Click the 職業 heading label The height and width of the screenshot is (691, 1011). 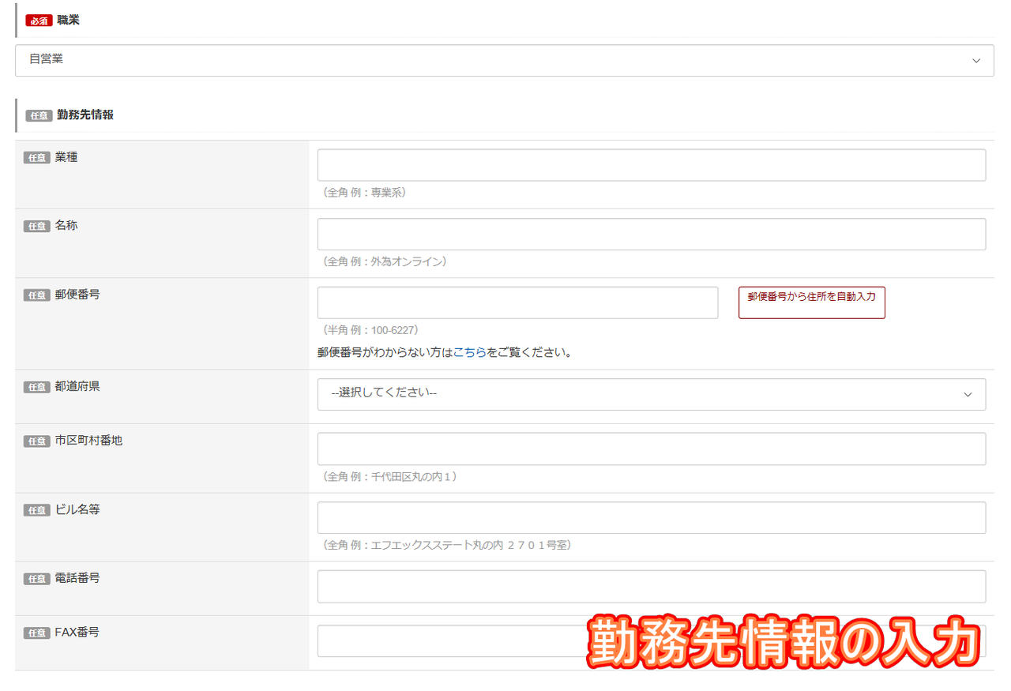coord(68,21)
